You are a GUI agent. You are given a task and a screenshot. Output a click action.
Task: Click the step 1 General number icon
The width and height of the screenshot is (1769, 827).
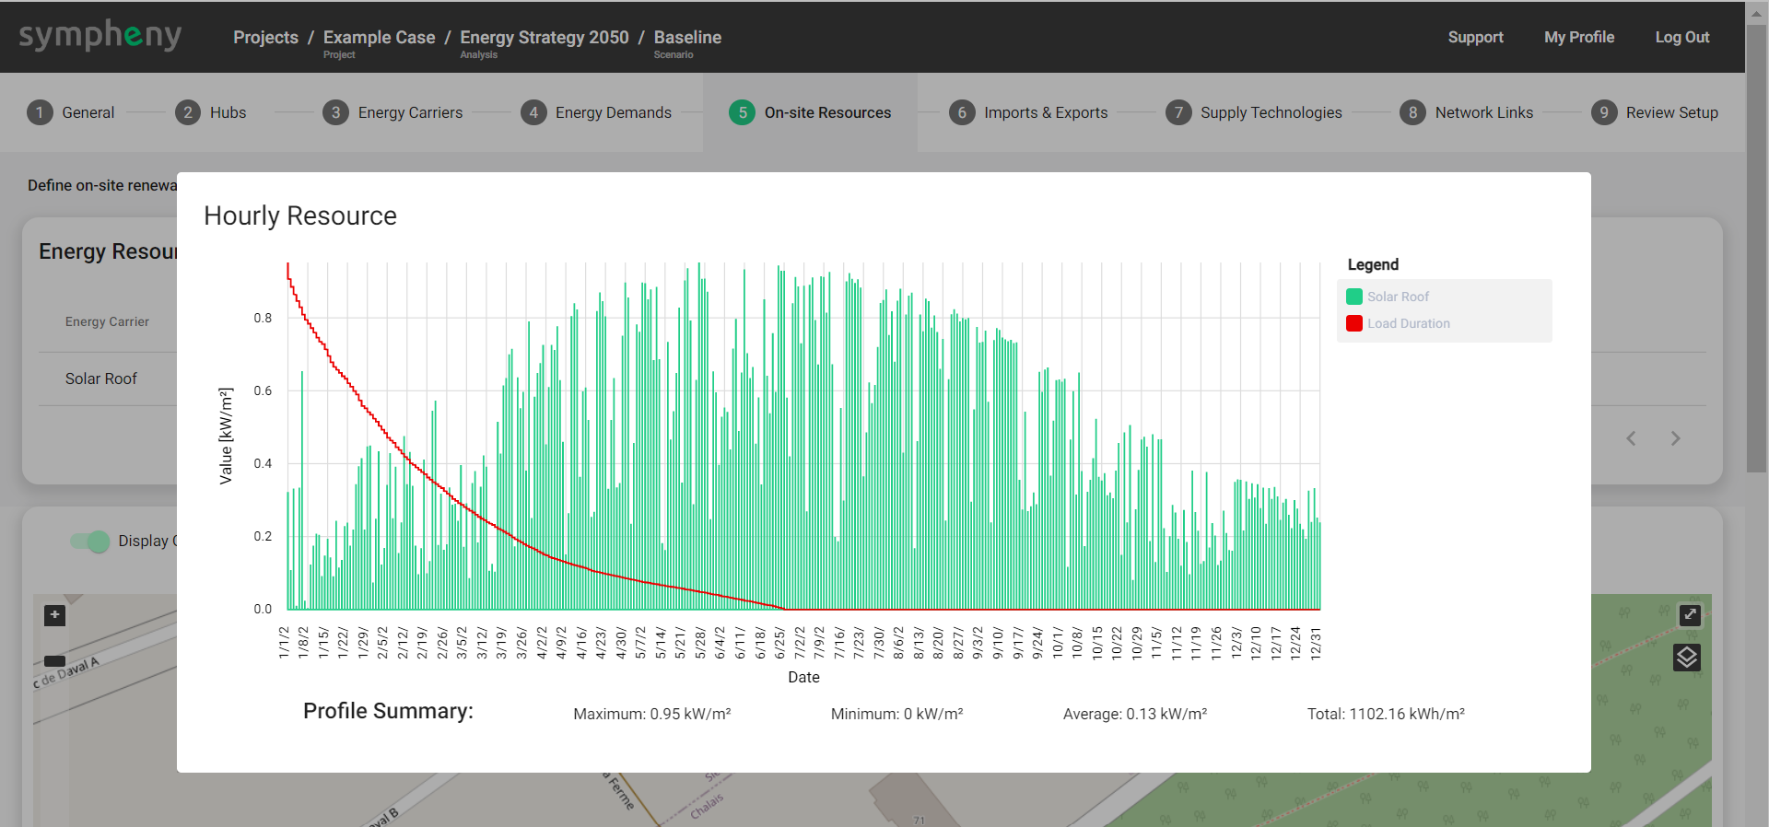coord(40,112)
